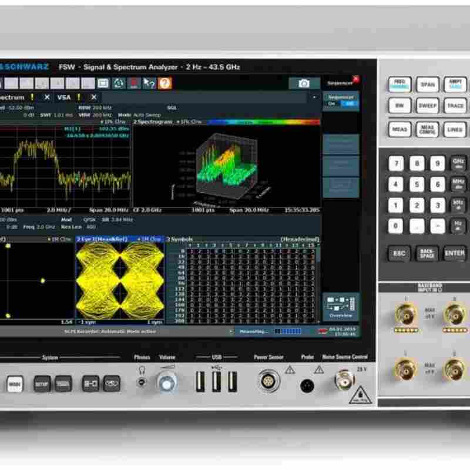
Task: Close the VSA tab with its X
Action: click(x=93, y=97)
